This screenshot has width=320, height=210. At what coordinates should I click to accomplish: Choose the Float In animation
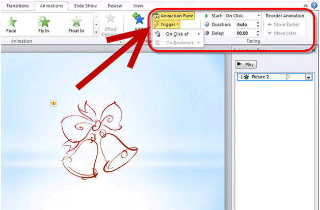tap(76, 24)
